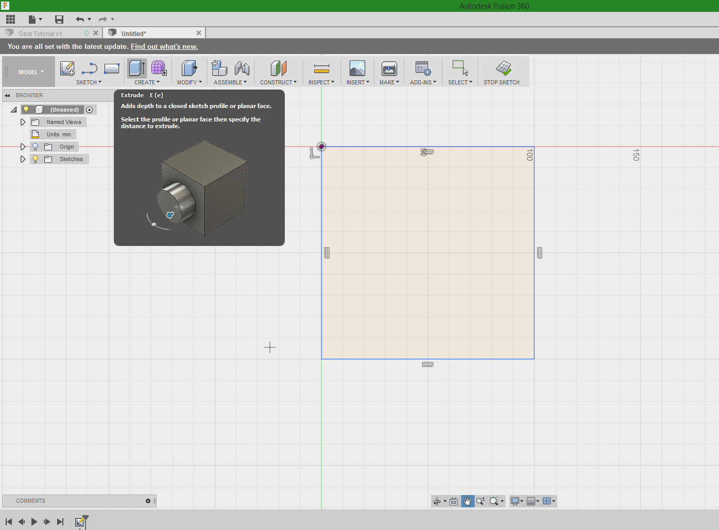Toggle visibility of the Sketches folder
This screenshot has height=530, width=719.
(35, 158)
